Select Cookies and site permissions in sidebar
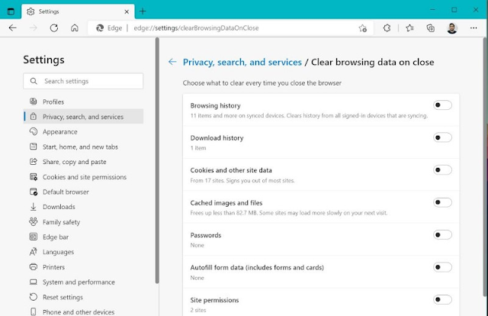The height and width of the screenshot is (316, 488). click(85, 177)
